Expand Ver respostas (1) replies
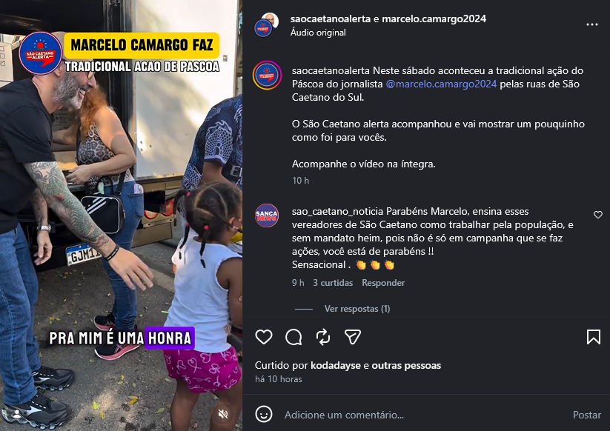The height and width of the screenshot is (431, 610). pos(357,309)
